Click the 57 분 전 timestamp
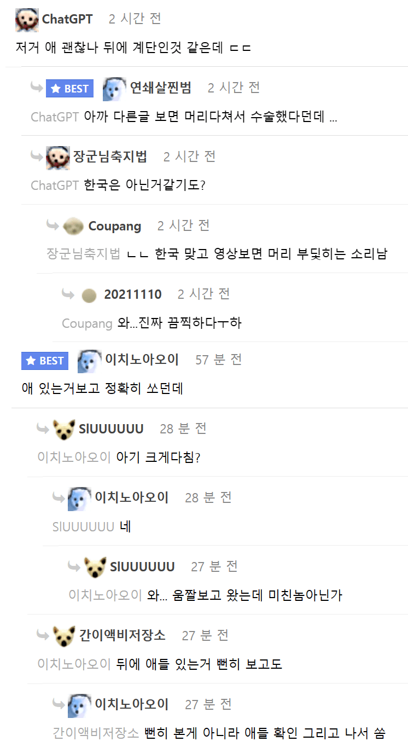 (219, 360)
